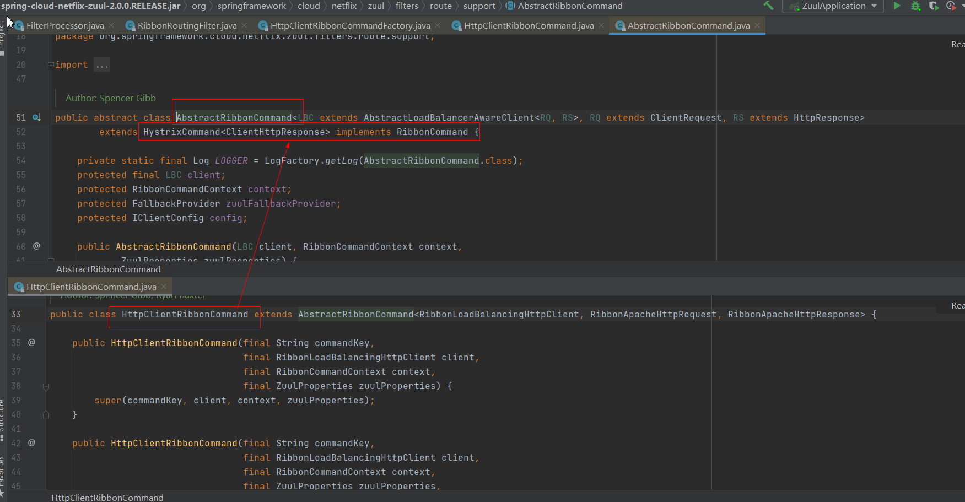The image size is (965, 502).
Task: Click 'ClientHttpResponse' generic type on line 52
Action: pos(276,132)
